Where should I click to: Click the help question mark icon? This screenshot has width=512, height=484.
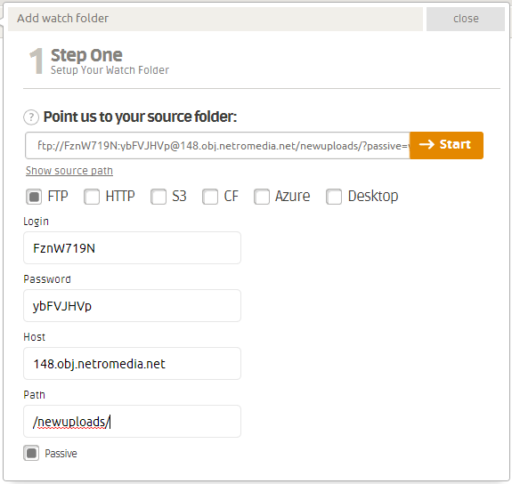31,117
